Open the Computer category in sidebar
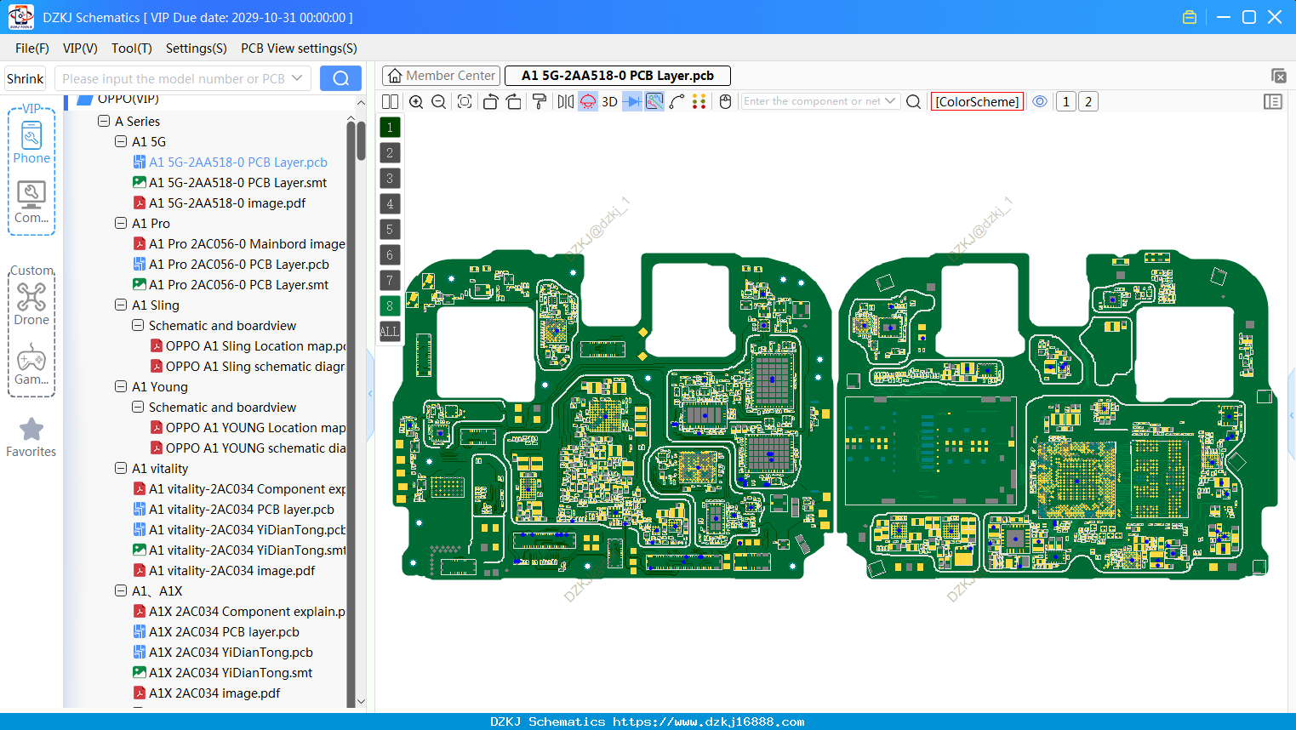Screen dimensions: 1296x730 click(31, 202)
